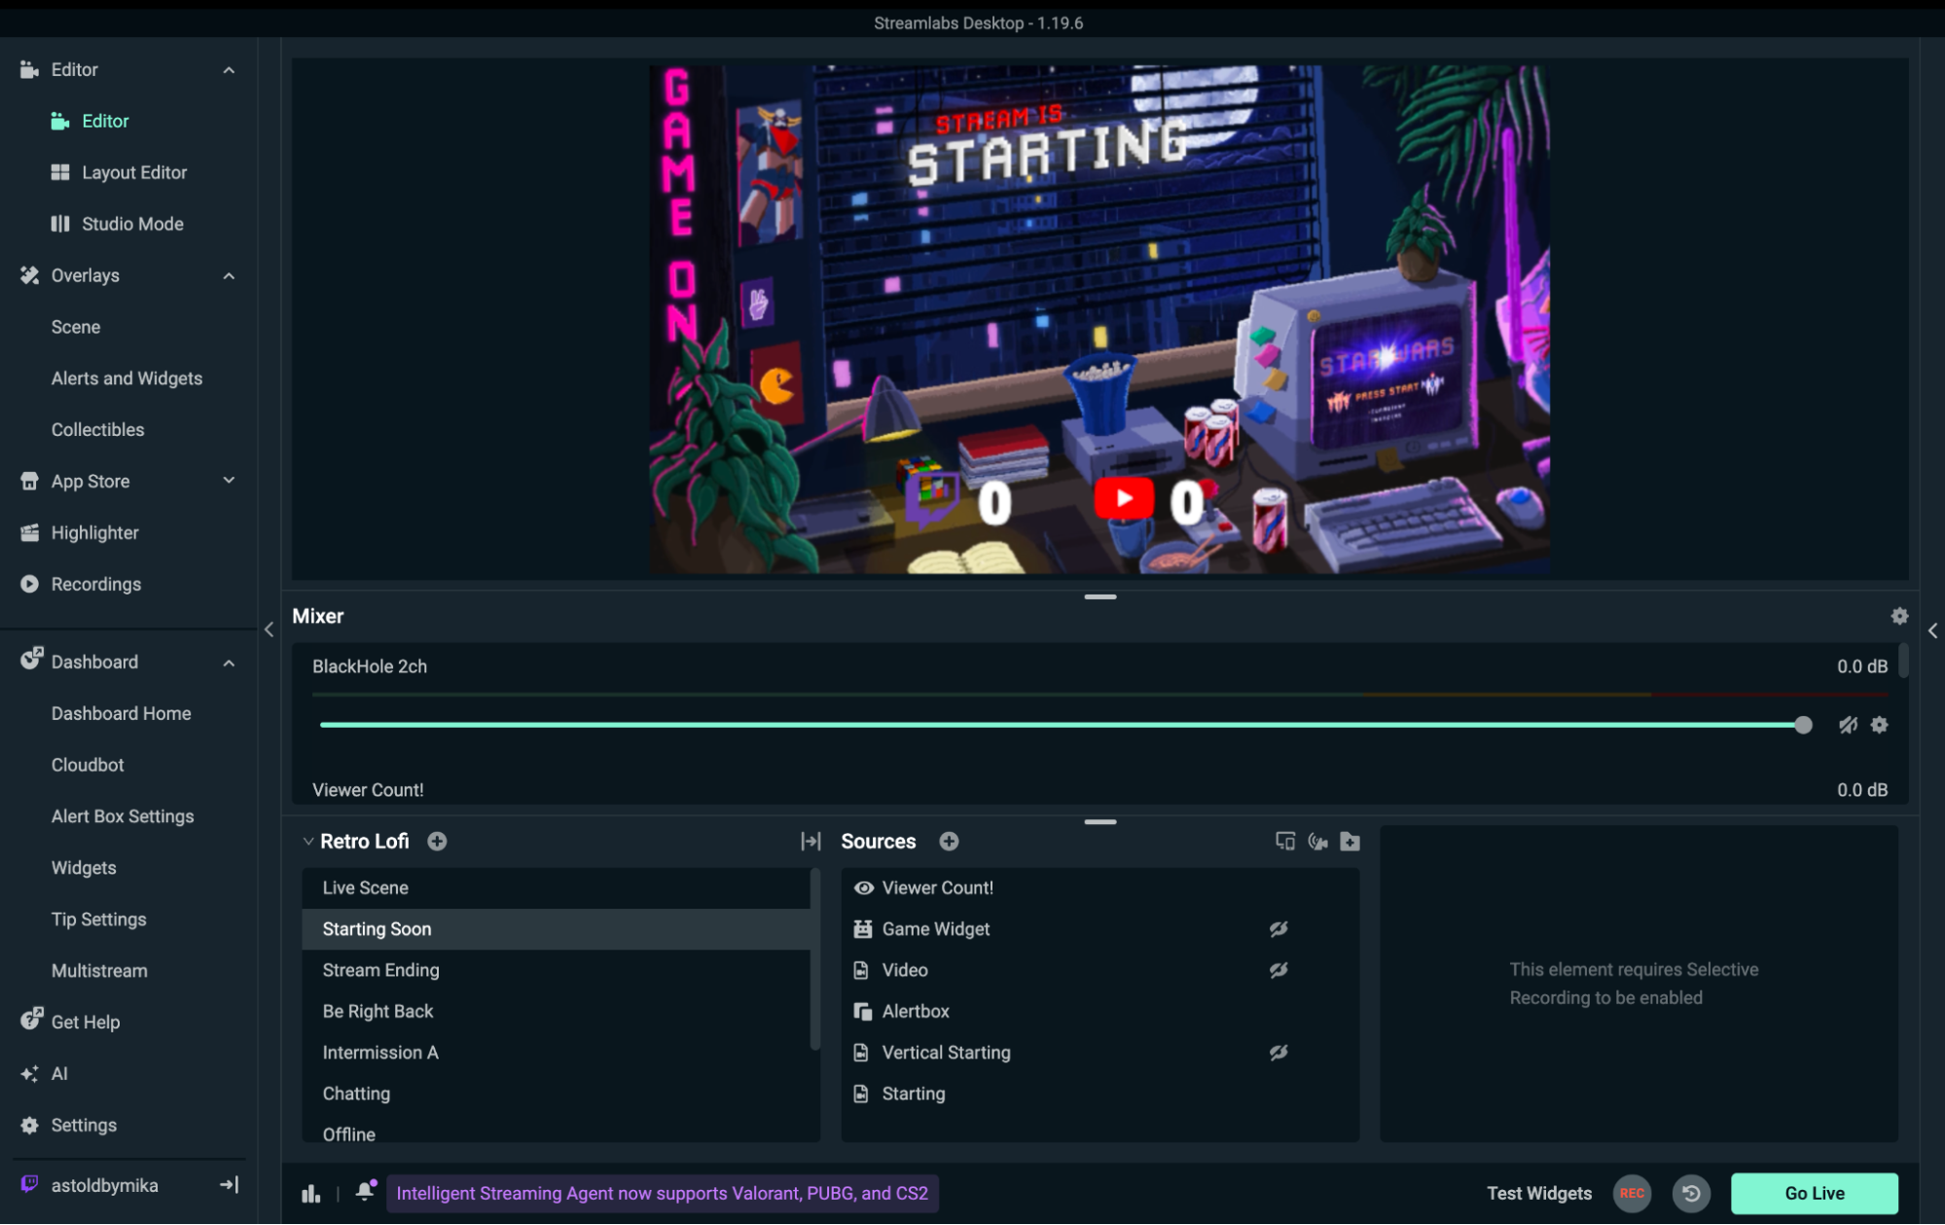
Task: Click the Go Live button
Action: [1814, 1193]
